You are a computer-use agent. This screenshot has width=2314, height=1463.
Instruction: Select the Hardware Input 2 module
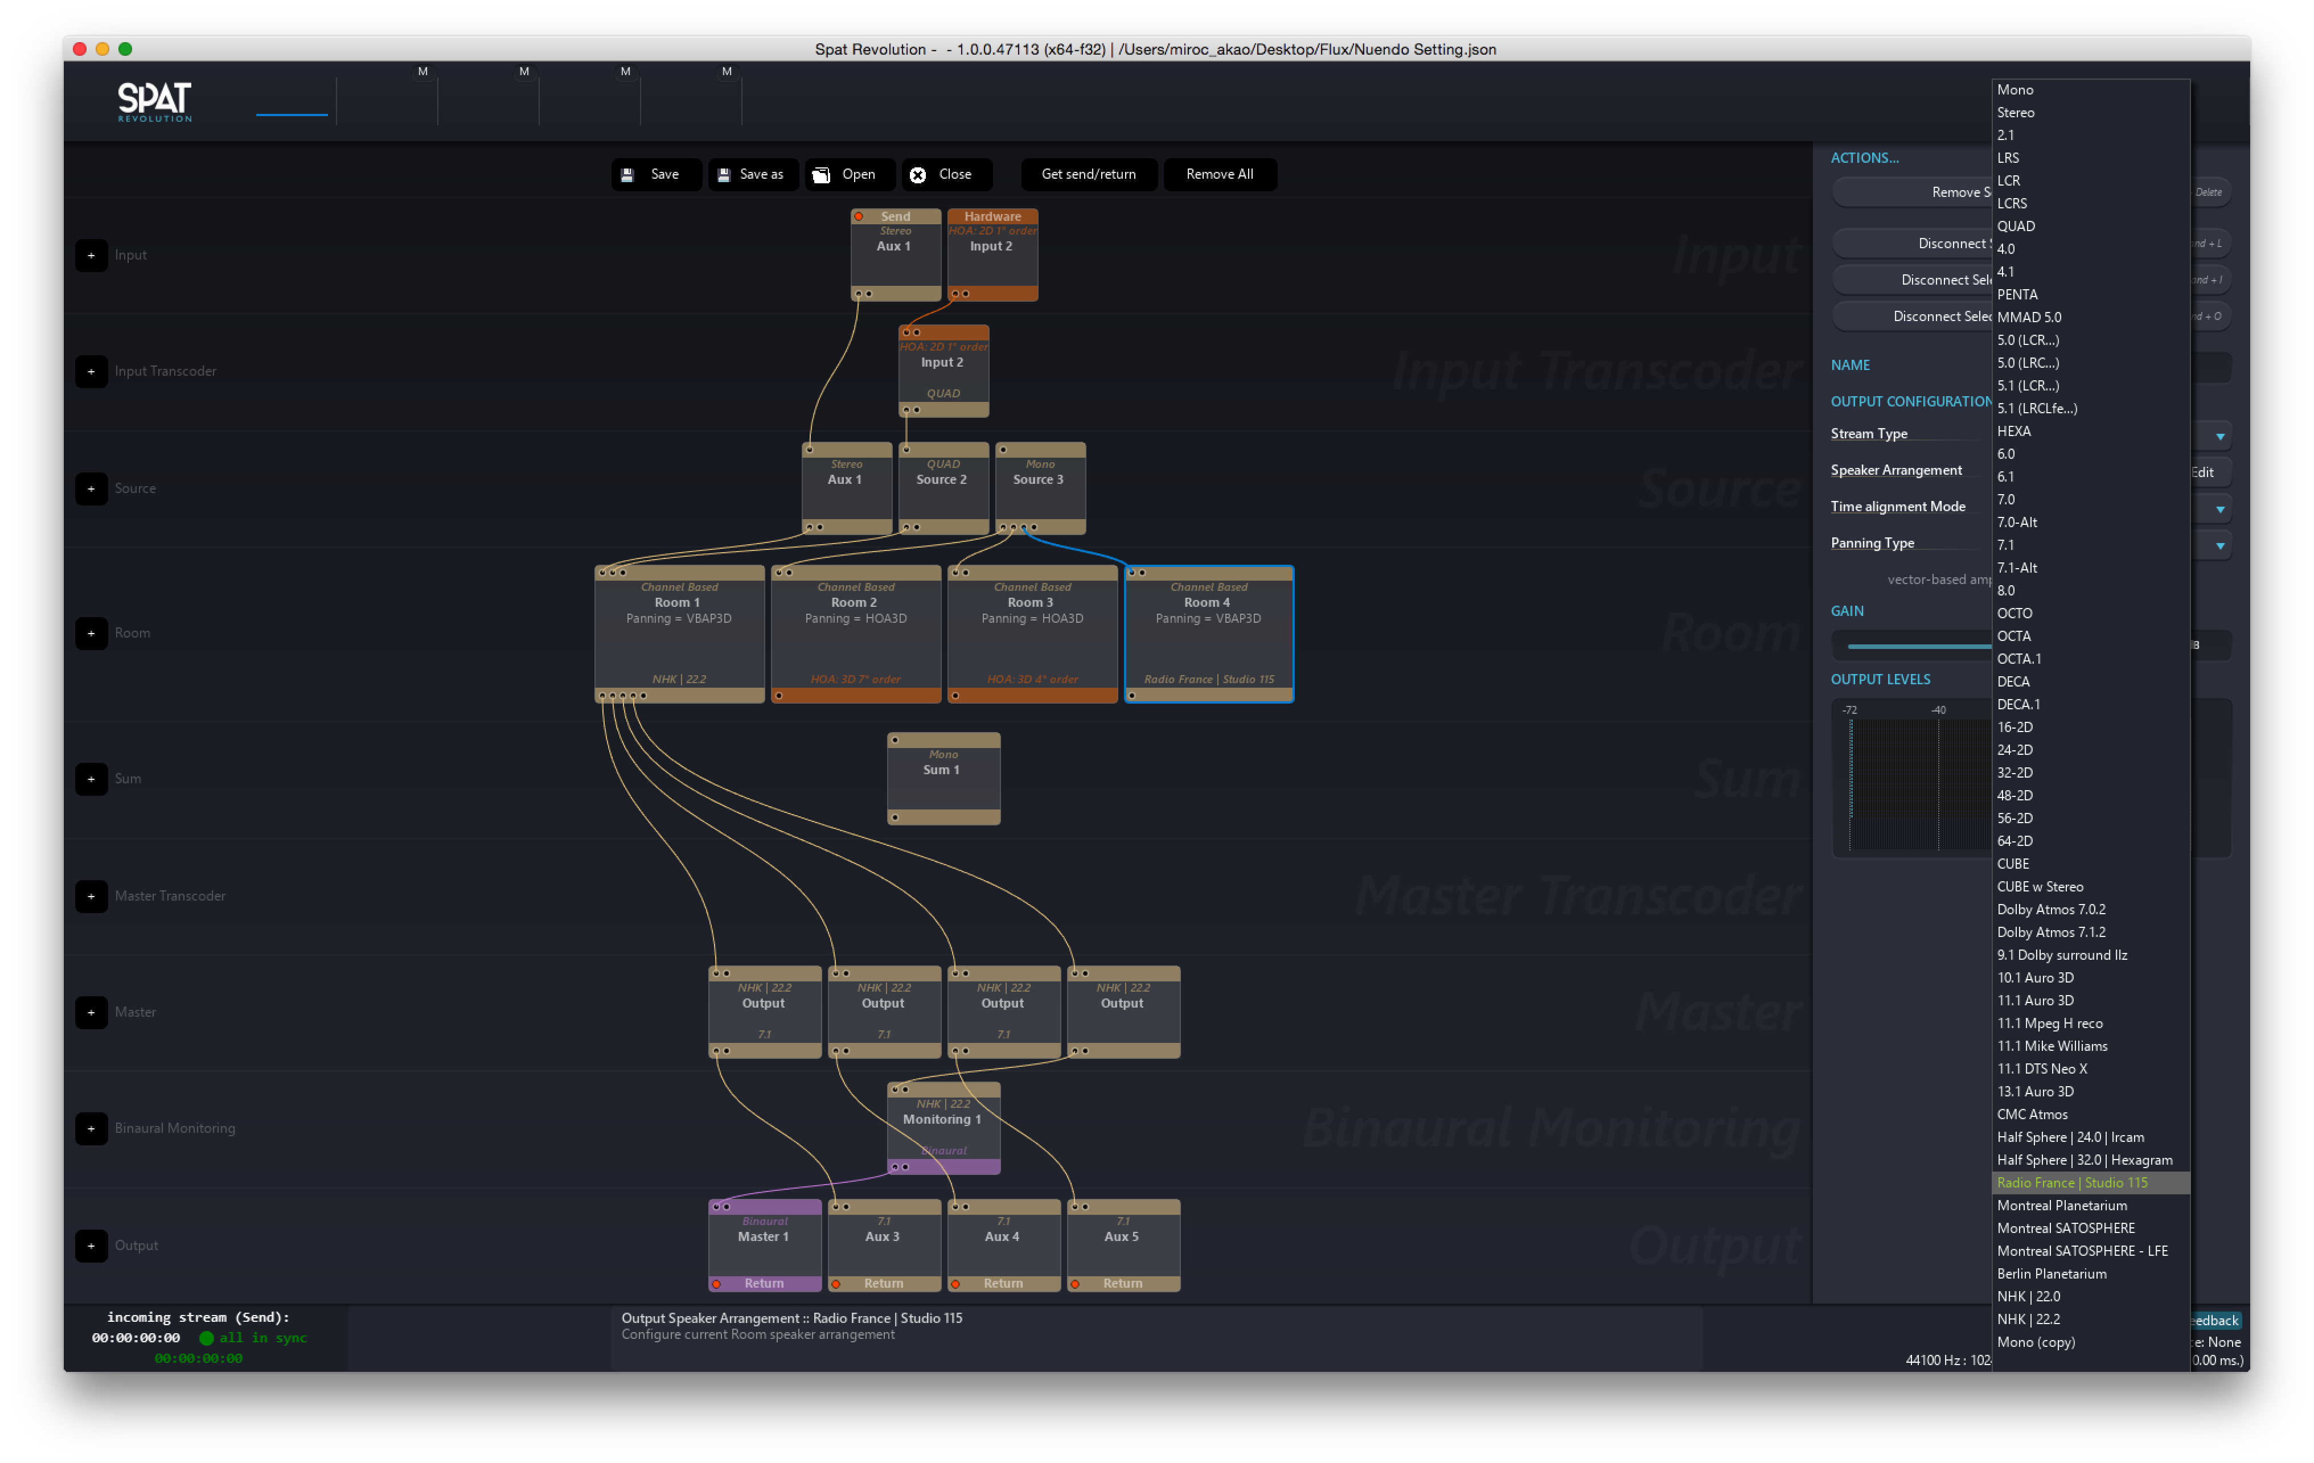(x=992, y=256)
